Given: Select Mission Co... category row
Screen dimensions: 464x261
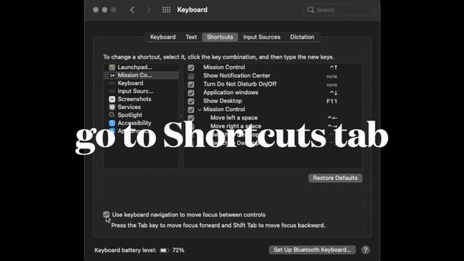Looking at the screenshot, I should [x=141, y=75].
